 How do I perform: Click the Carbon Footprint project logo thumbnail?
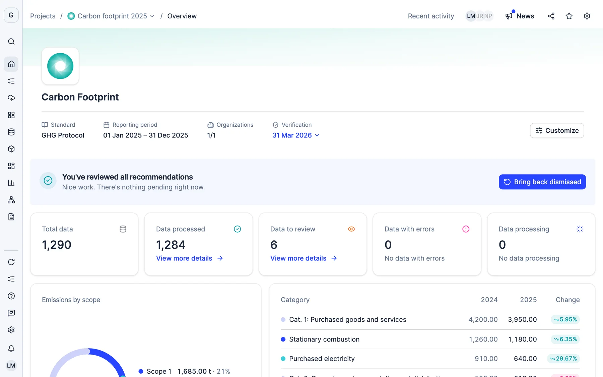[60, 66]
